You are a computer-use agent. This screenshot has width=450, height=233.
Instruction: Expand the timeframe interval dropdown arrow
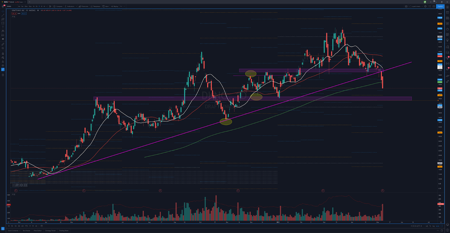47,6
